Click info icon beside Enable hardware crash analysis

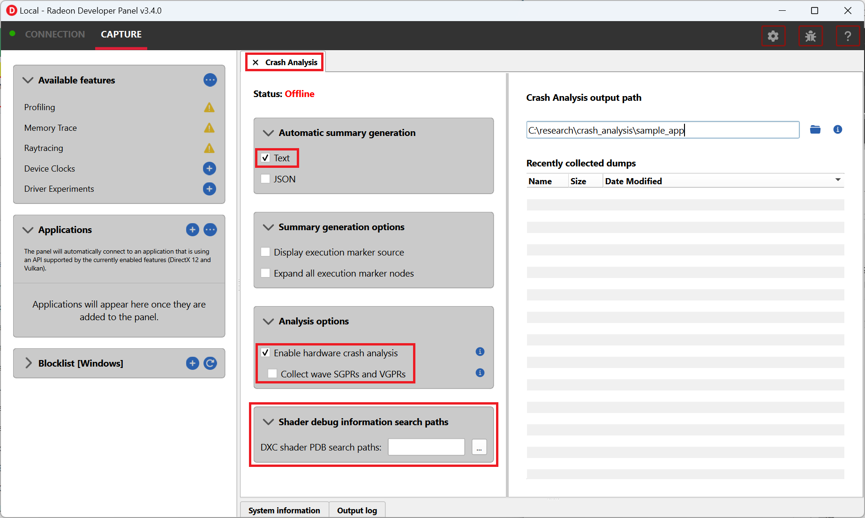[x=480, y=352]
